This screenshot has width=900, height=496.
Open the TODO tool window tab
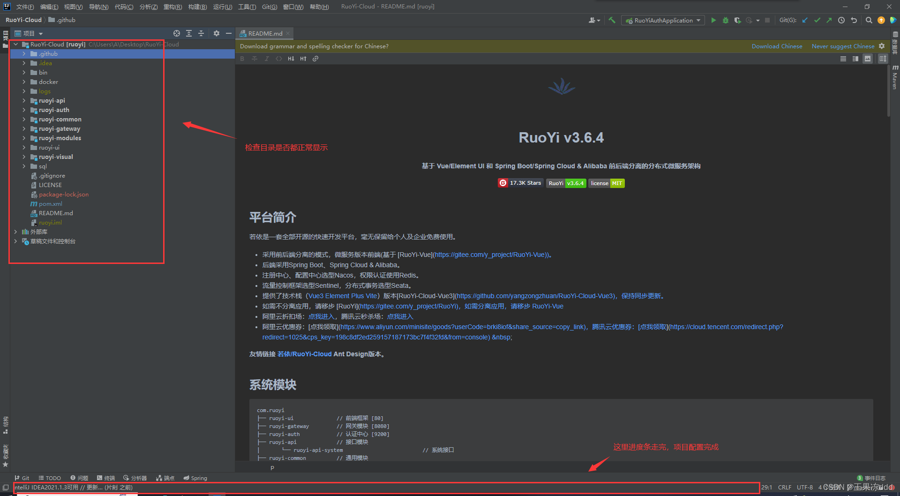point(50,478)
